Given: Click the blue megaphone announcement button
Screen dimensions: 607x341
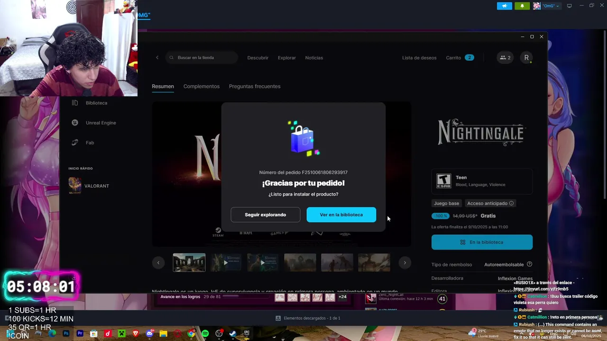Looking at the screenshot, I should tap(505, 6).
